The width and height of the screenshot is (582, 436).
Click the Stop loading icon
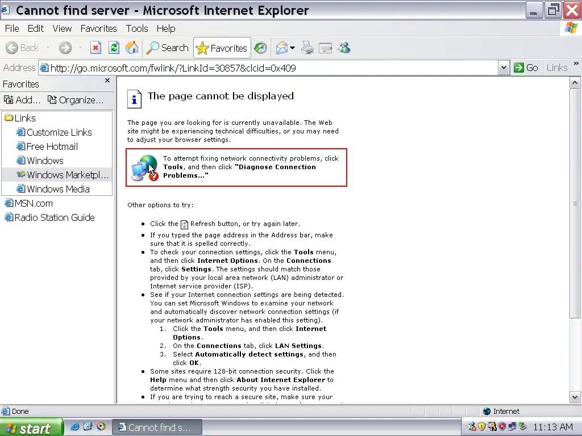point(95,48)
